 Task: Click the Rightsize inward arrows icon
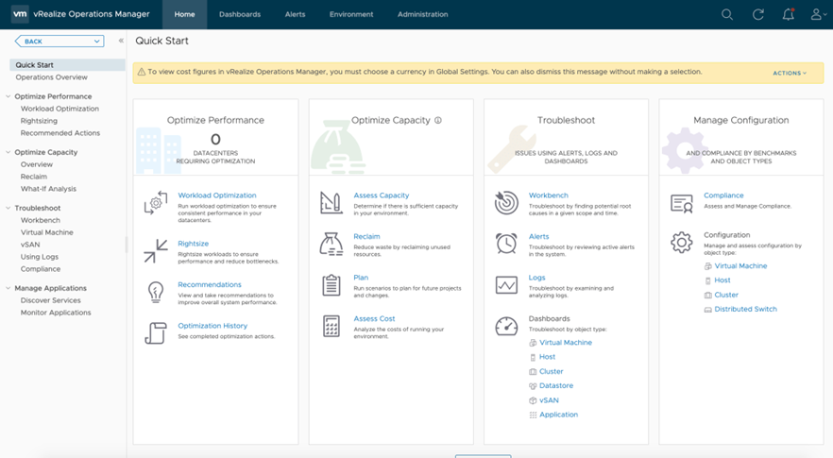click(156, 251)
